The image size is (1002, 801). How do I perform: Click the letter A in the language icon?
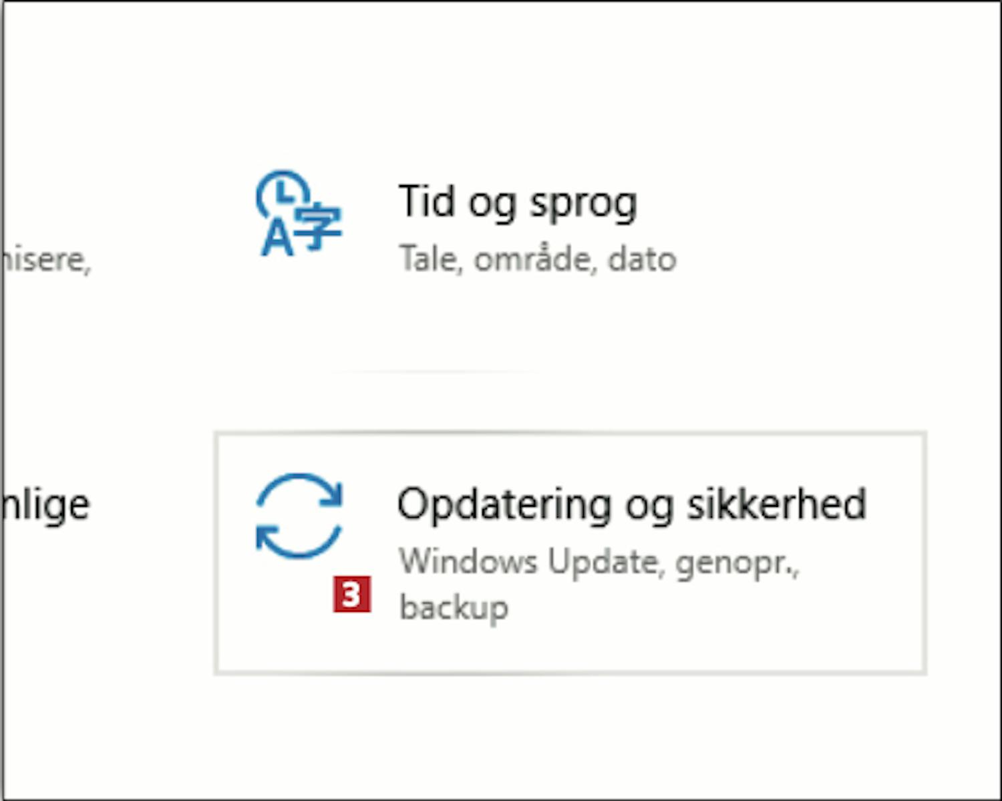pos(276,239)
